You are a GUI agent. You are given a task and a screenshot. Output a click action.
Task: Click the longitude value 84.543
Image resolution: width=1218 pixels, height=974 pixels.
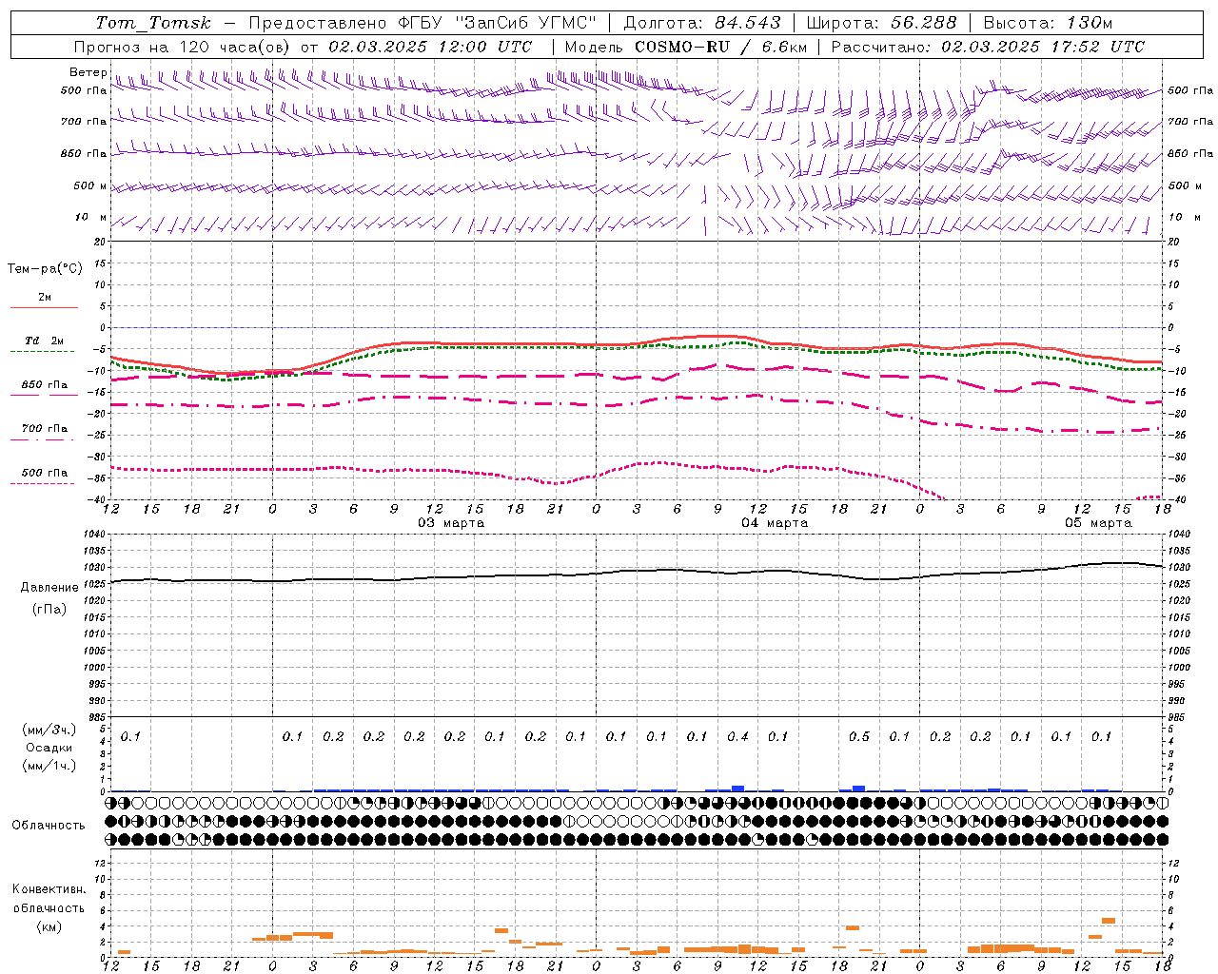(x=747, y=23)
